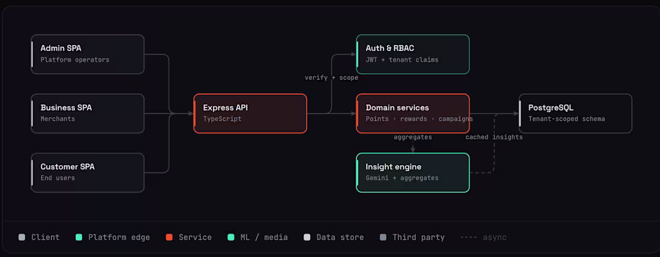The width and height of the screenshot is (660, 257).
Task: Select the Customer SPA node
Action: pos(88,172)
